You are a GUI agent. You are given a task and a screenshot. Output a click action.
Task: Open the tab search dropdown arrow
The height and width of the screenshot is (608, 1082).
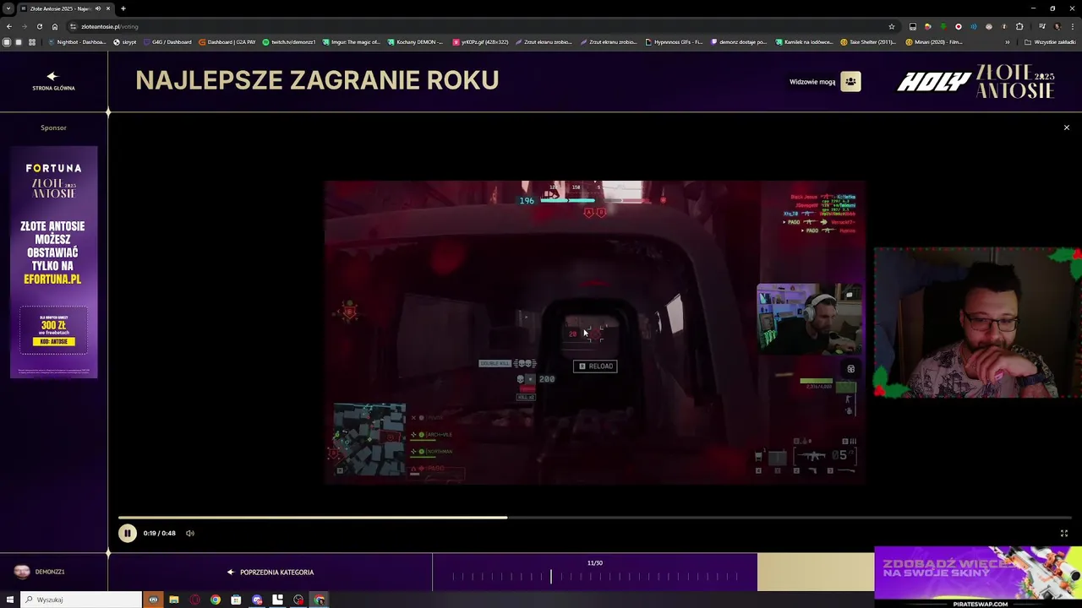point(8,8)
